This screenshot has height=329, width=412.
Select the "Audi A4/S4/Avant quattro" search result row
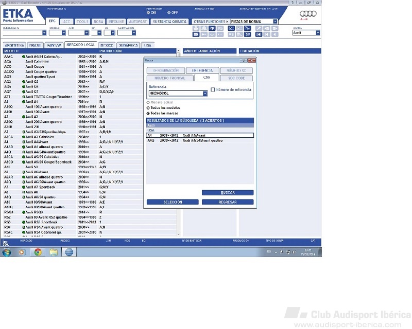pyautogui.click(x=200, y=141)
